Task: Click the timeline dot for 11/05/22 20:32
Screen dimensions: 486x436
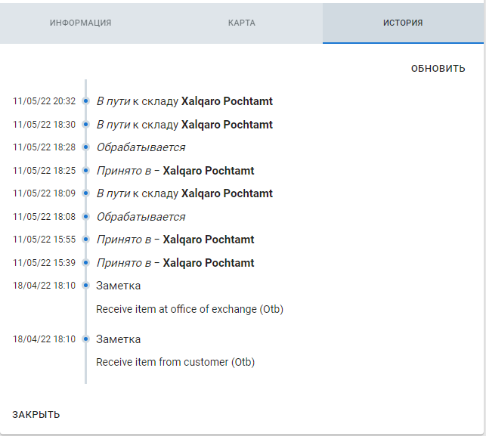Action: [x=86, y=101]
